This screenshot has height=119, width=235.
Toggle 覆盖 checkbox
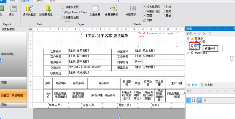[163, 16]
